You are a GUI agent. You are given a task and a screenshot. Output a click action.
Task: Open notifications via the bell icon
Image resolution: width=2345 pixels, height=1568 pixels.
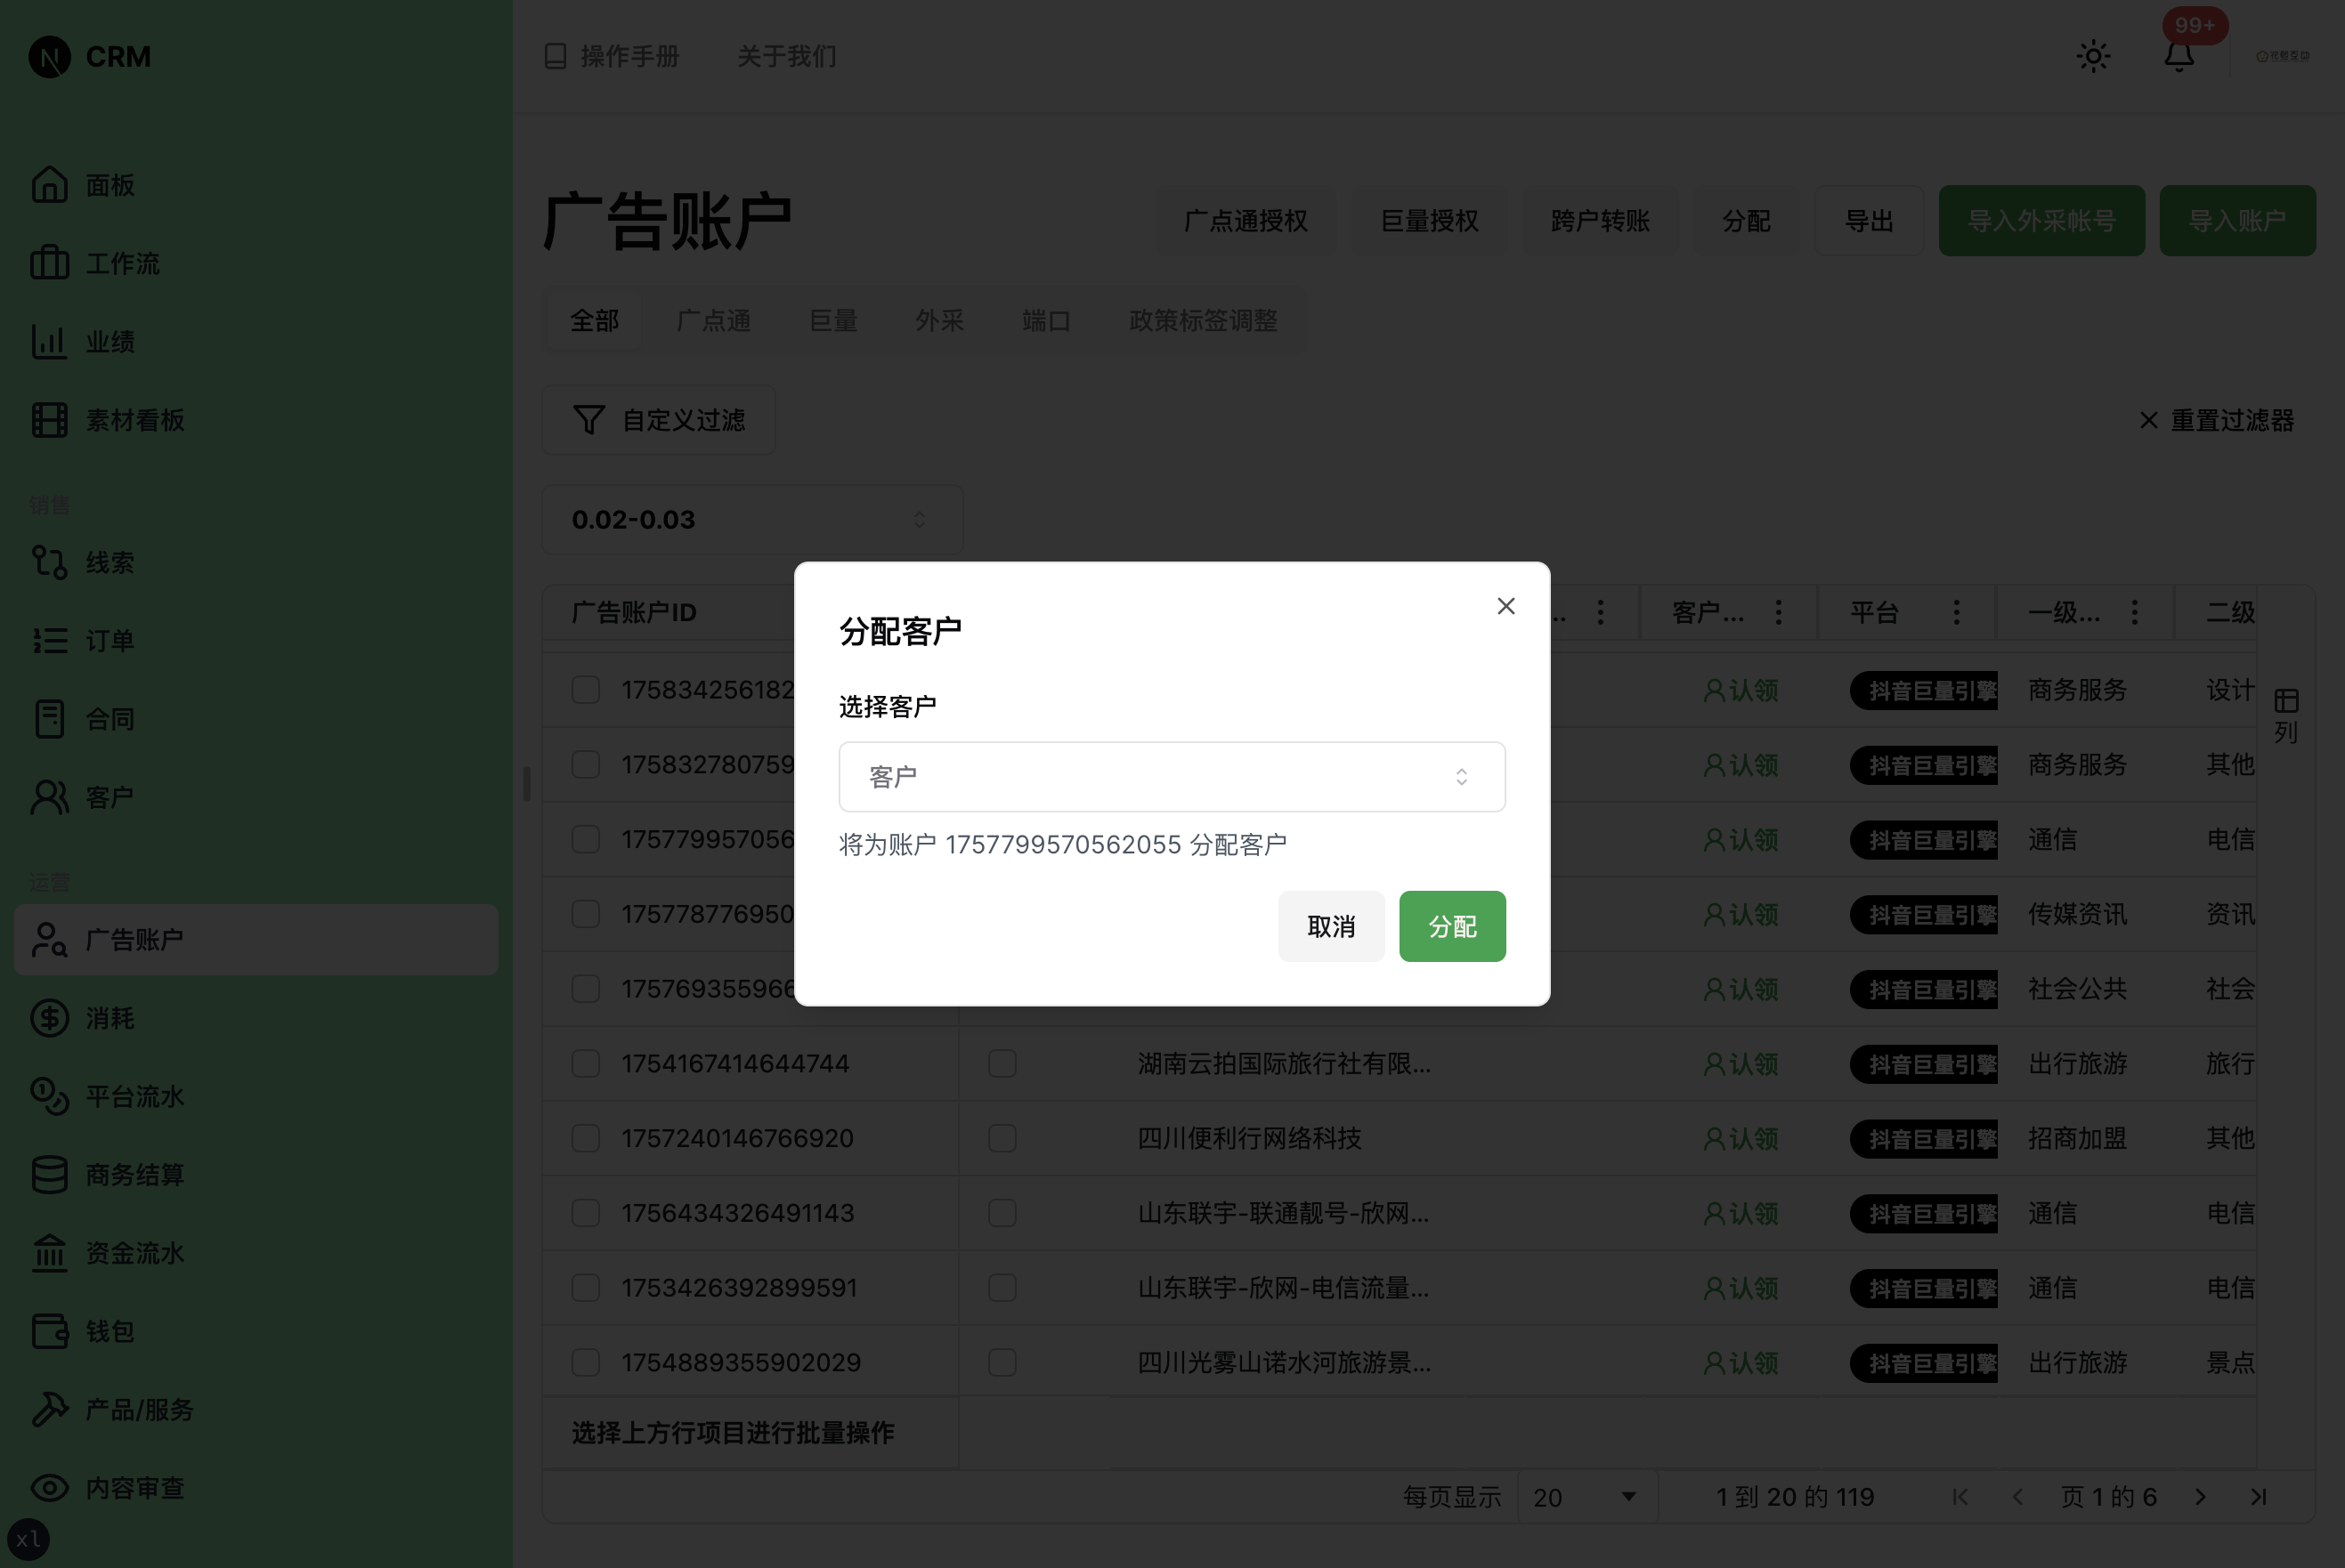(x=2179, y=56)
